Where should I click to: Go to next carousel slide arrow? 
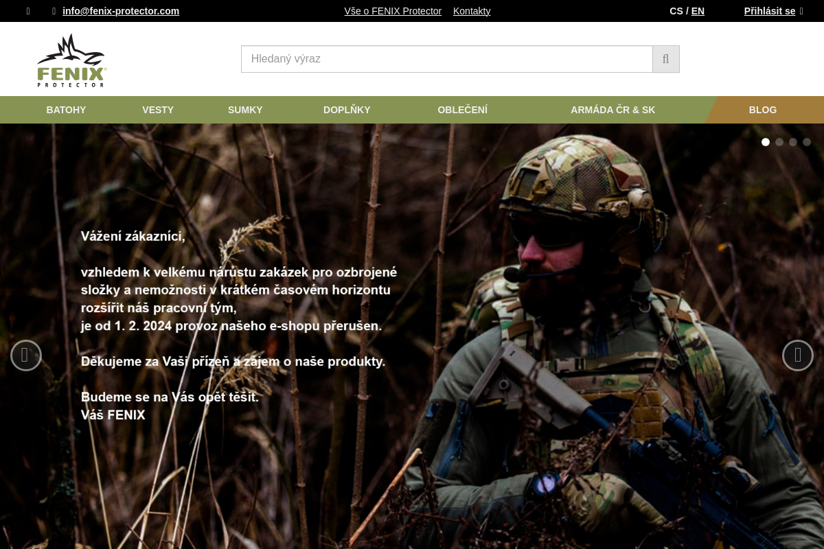pyautogui.click(x=798, y=355)
